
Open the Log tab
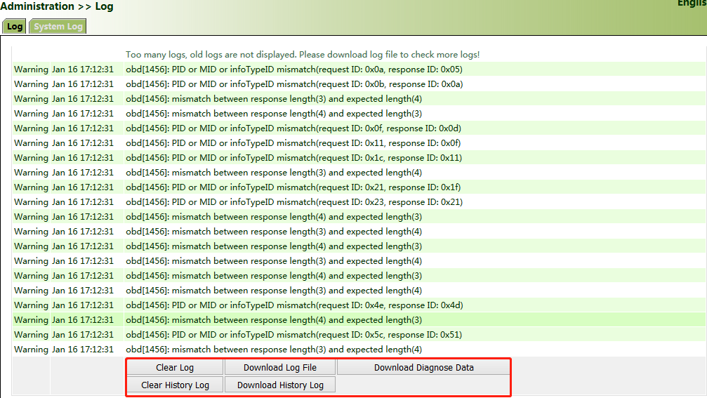coord(15,26)
